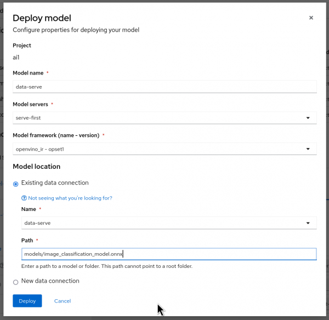Click Cancel to discard deployment
Screen dimensions: 329x320
pyautogui.click(x=63, y=301)
